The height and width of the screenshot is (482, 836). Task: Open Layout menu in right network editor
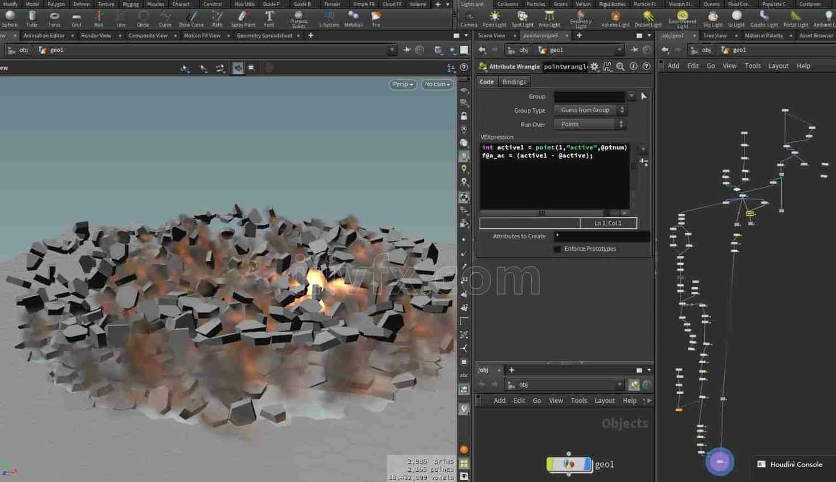[778, 66]
